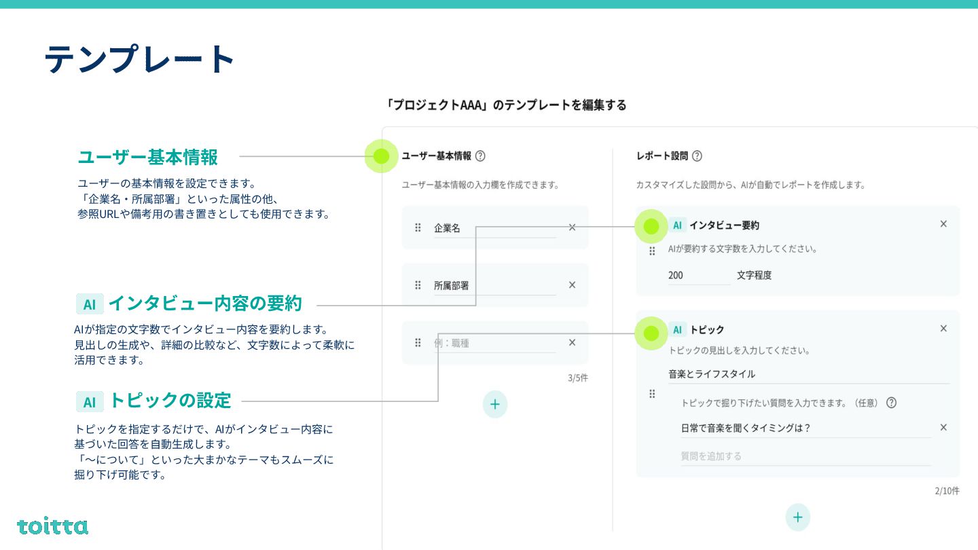Grab the drag handle of 企業名 row
The height and width of the screenshot is (550, 978).
418,227
